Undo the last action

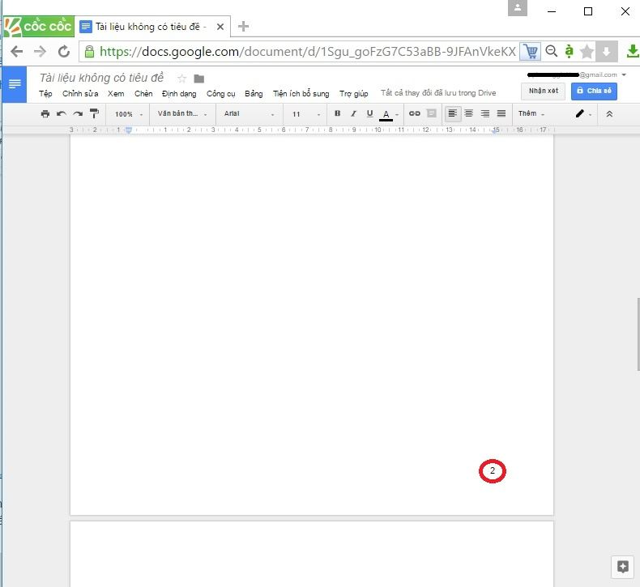tap(62, 114)
